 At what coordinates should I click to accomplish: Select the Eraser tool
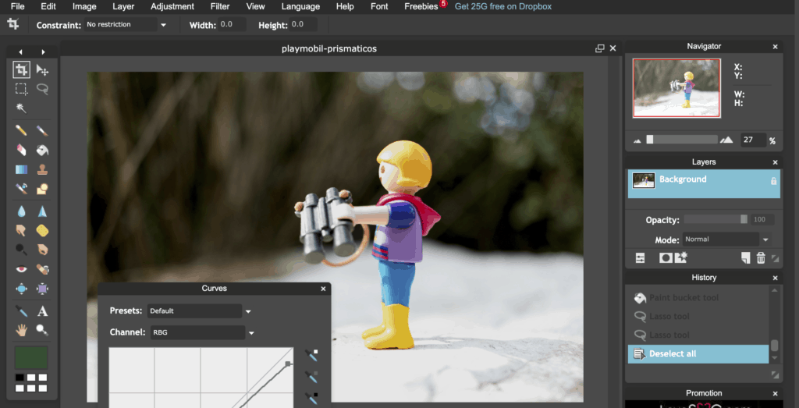point(21,150)
